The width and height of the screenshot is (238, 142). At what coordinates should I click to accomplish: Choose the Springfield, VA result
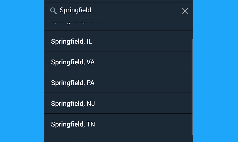118,62
